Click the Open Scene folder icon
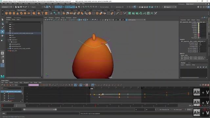Screen dimensions: 210x118 click(18, 7)
